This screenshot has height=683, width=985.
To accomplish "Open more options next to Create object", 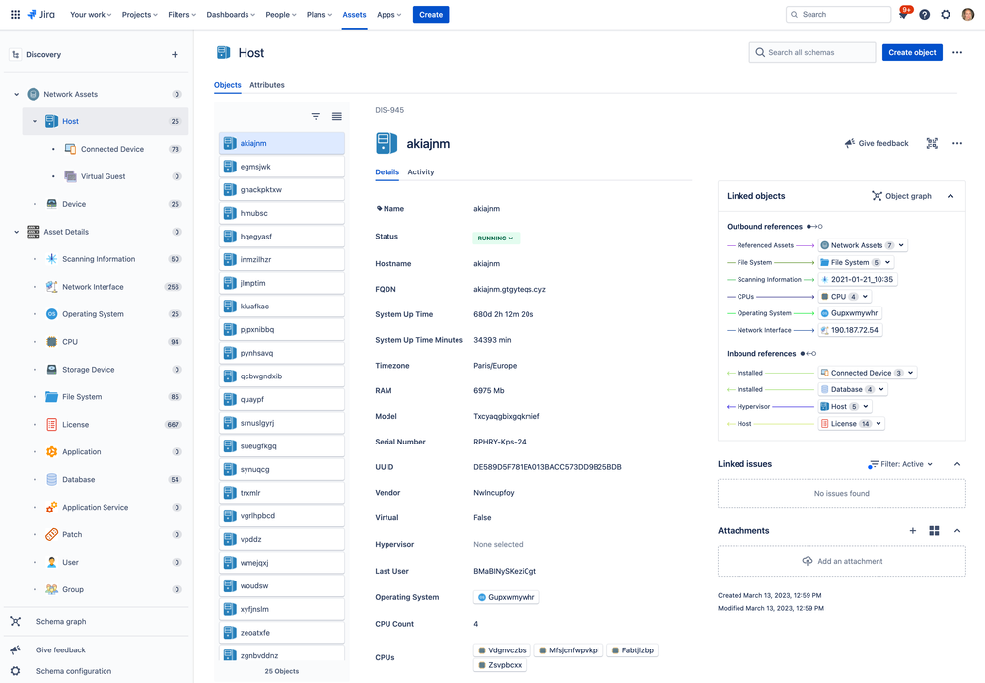I will [x=956, y=53].
